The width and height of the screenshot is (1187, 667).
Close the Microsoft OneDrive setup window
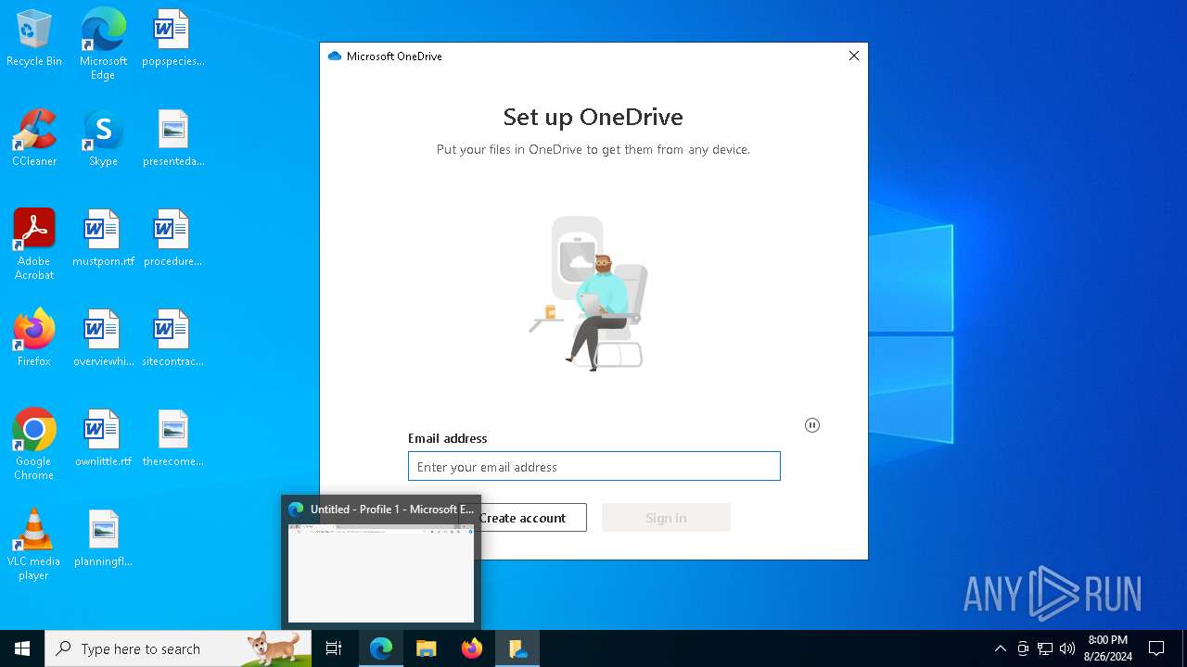[x=854, y=56]
